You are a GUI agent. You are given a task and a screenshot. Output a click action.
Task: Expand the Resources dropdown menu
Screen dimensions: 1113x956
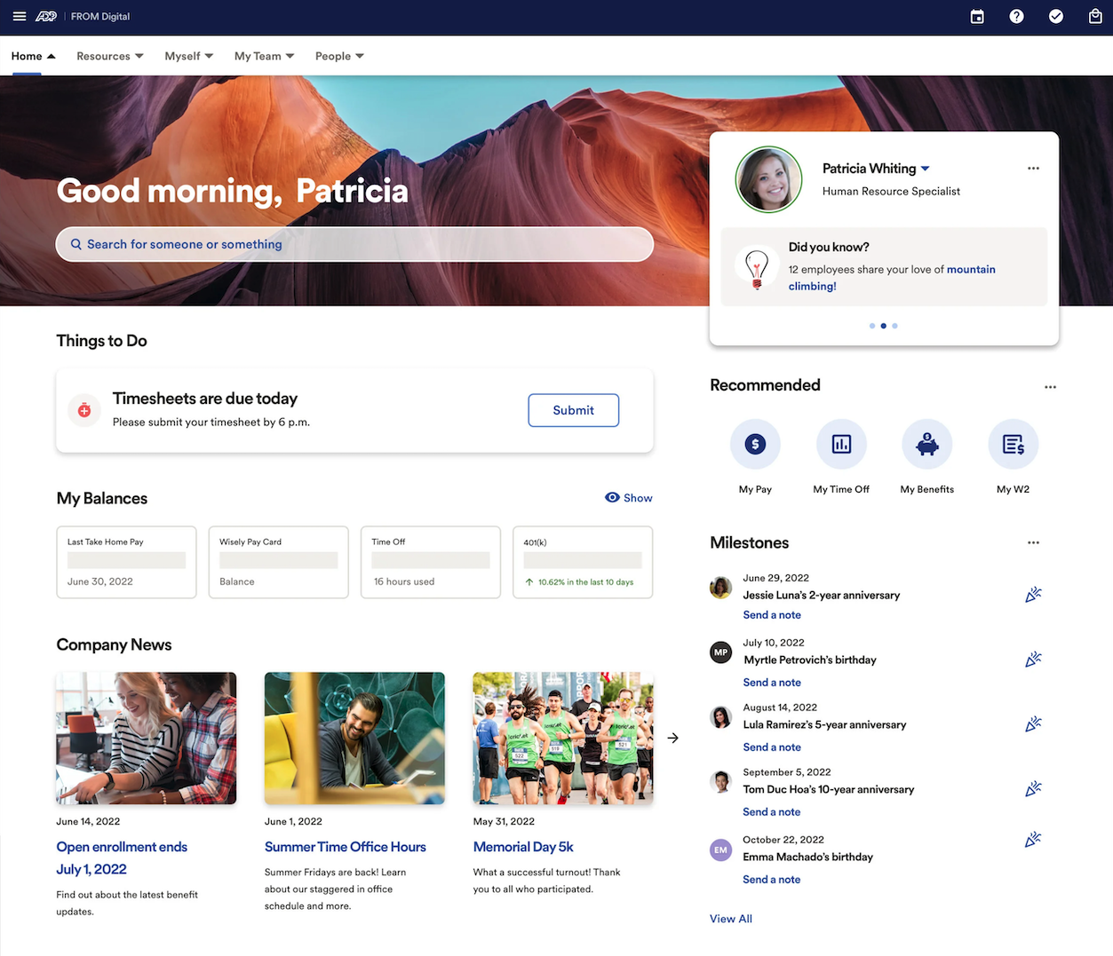(109, 56)
